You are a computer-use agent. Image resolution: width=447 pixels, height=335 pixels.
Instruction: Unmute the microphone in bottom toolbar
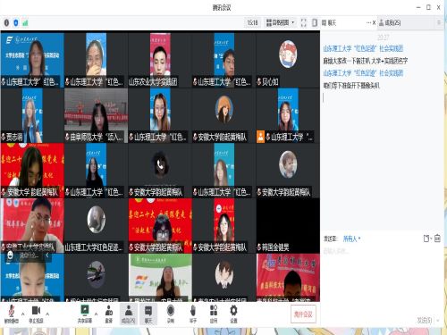click(x=11, y=314)
